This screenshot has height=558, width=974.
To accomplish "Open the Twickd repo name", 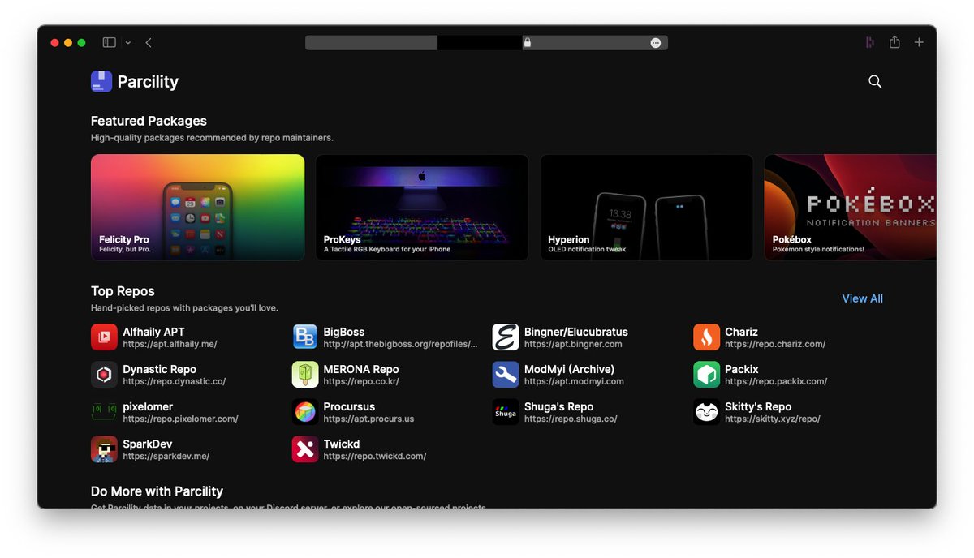I will pos(341,444).
